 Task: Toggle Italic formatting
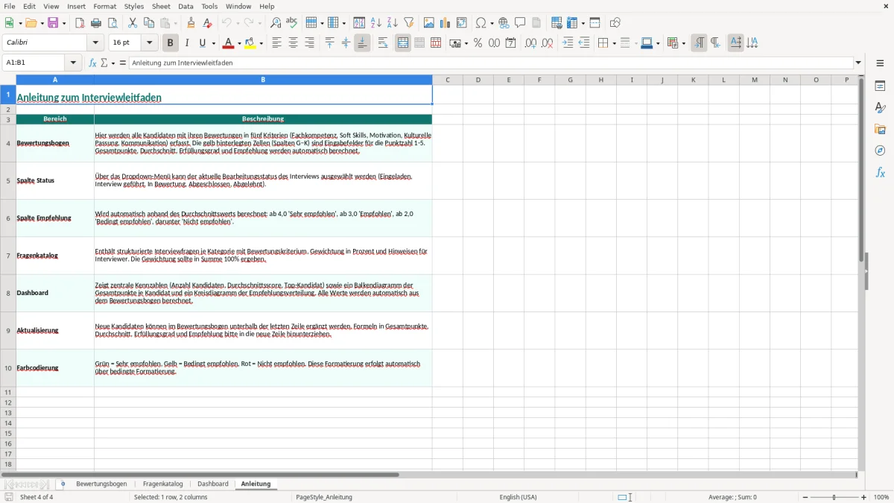coord(187,43)
